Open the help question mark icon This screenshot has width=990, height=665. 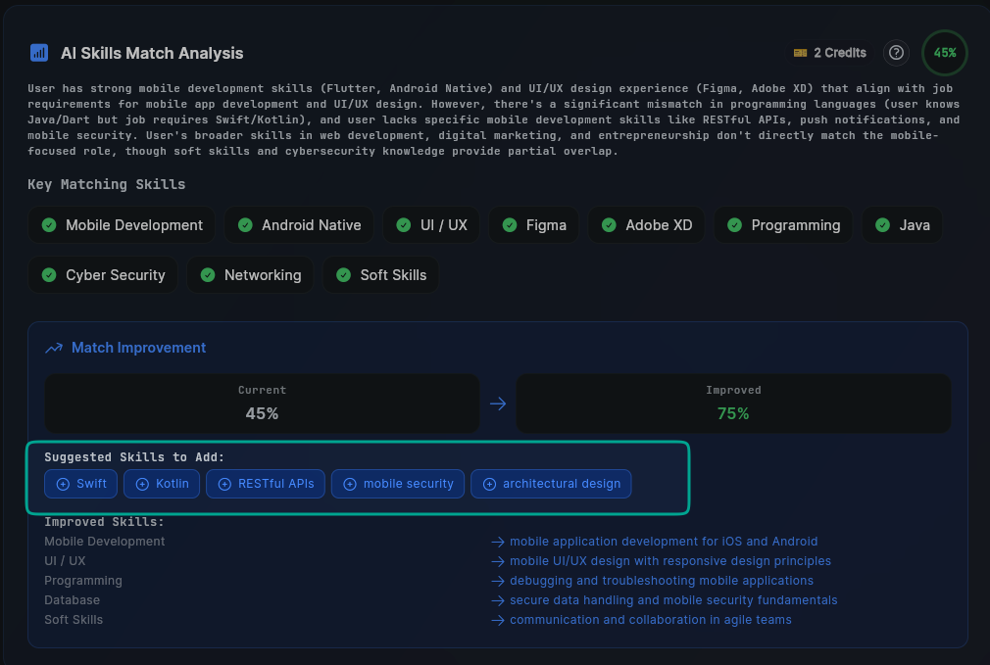pyautogui.click(x=896, y=53)
